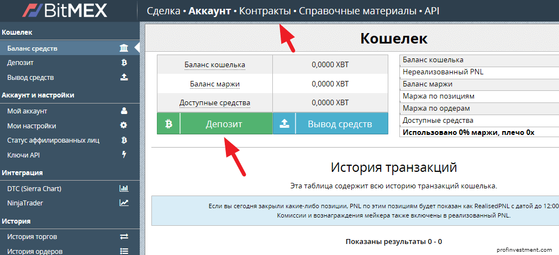Open the Аккаунт menu
Screen dimensions: 559x255
coord(210,11)
